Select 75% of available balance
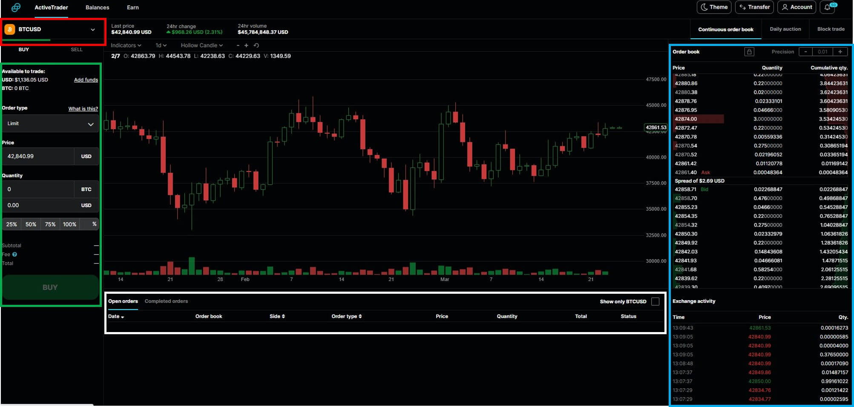 pyautogui.click(x=50, y=224)
